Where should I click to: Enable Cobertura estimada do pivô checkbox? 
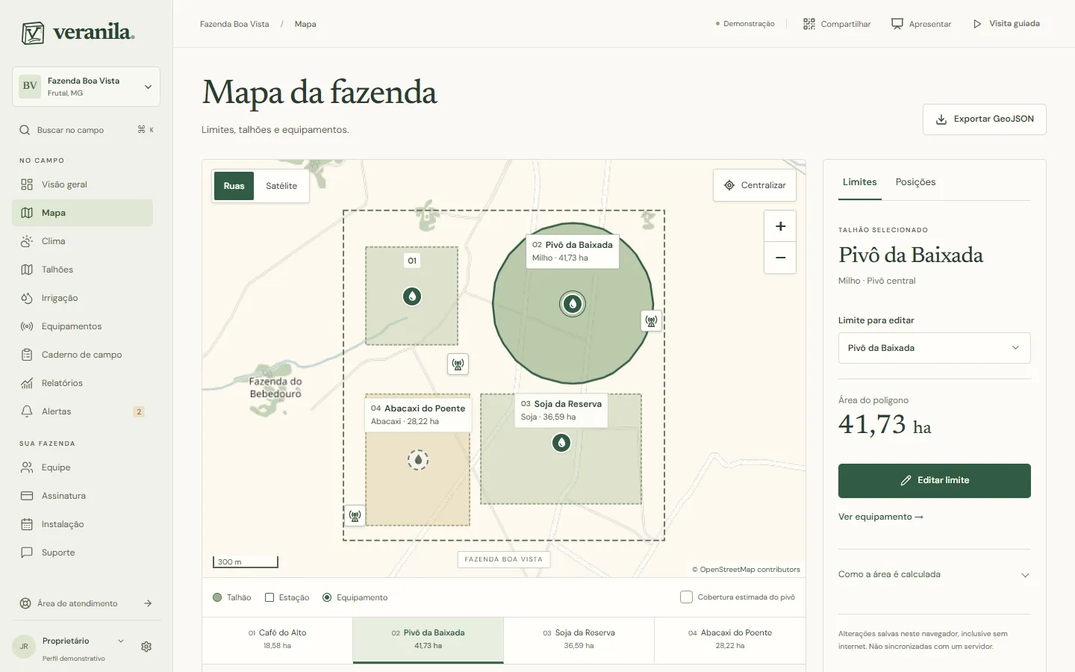(x=686, y=597)
